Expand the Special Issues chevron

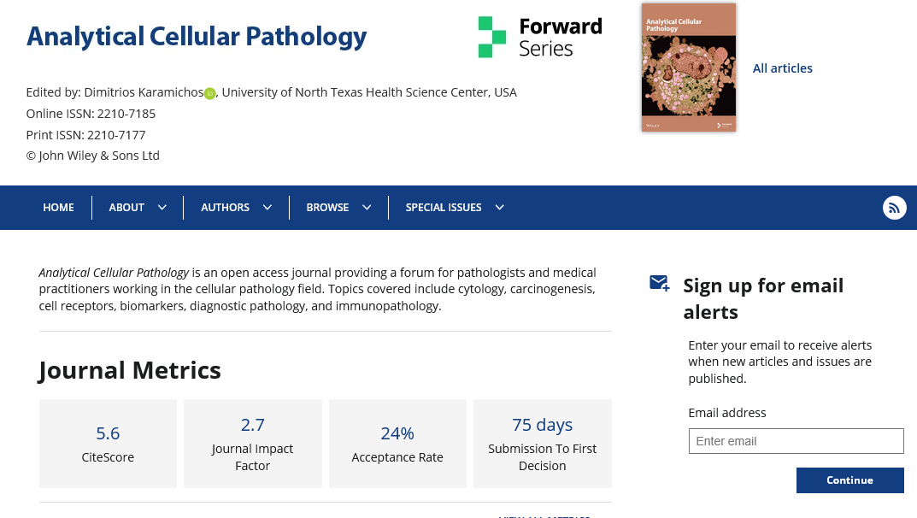[x=499, y=208]
